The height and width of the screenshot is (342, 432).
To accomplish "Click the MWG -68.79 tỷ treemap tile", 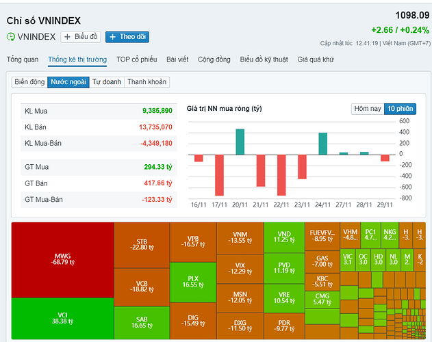I will [63, 260].
